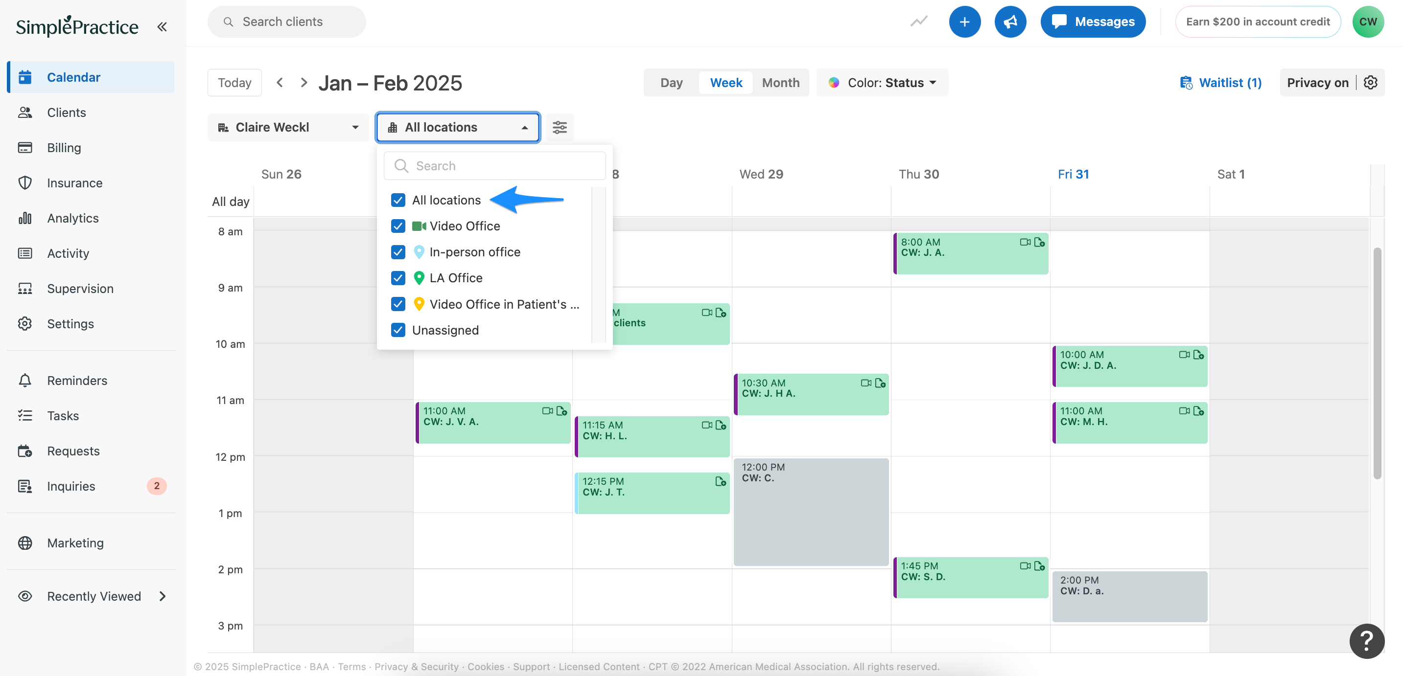Click the blue plus create button

(x=964, y=22)
